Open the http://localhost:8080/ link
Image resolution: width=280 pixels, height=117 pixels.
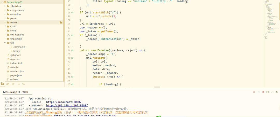click(x=64, y=102)
